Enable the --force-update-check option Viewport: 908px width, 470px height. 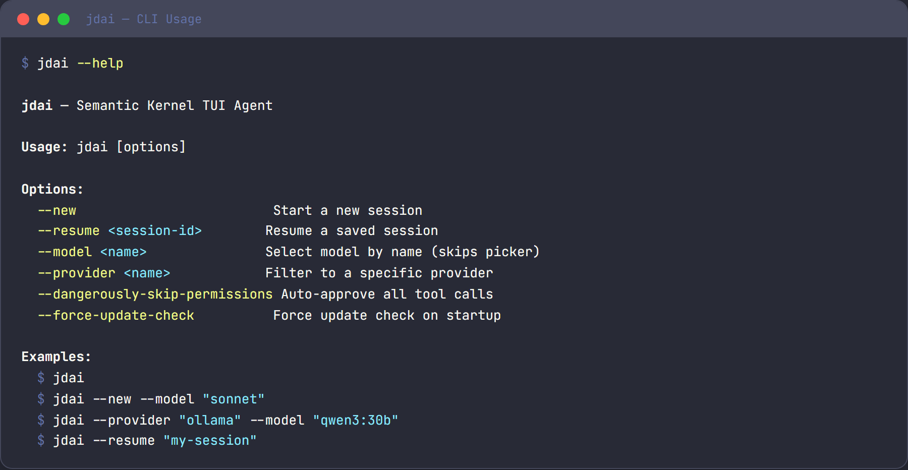tap(116, 315)
